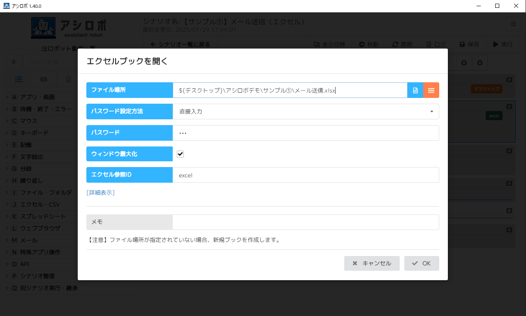This screenshot has width=526, height=316.
Task: Focus the エクセル参照ID input field
Action: [306, 175]
